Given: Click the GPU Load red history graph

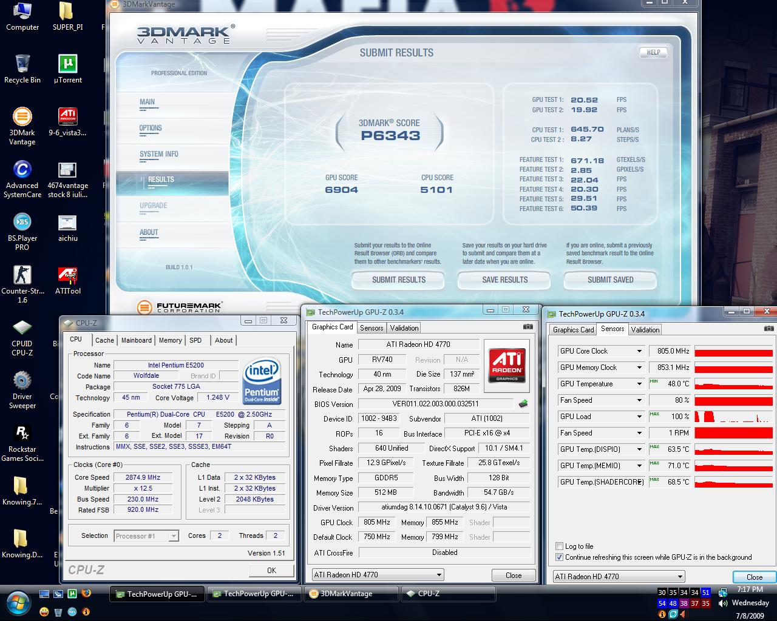Looking at the screenshot, I should (735, 417).
